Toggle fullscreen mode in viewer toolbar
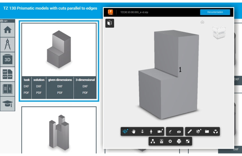 coord(188,141)
